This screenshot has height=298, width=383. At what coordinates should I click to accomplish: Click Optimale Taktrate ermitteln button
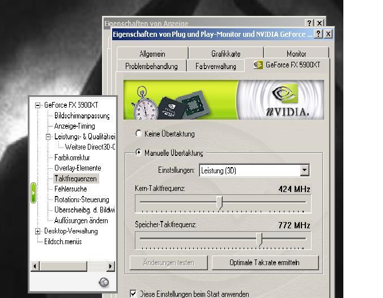(x=265, y=262)
